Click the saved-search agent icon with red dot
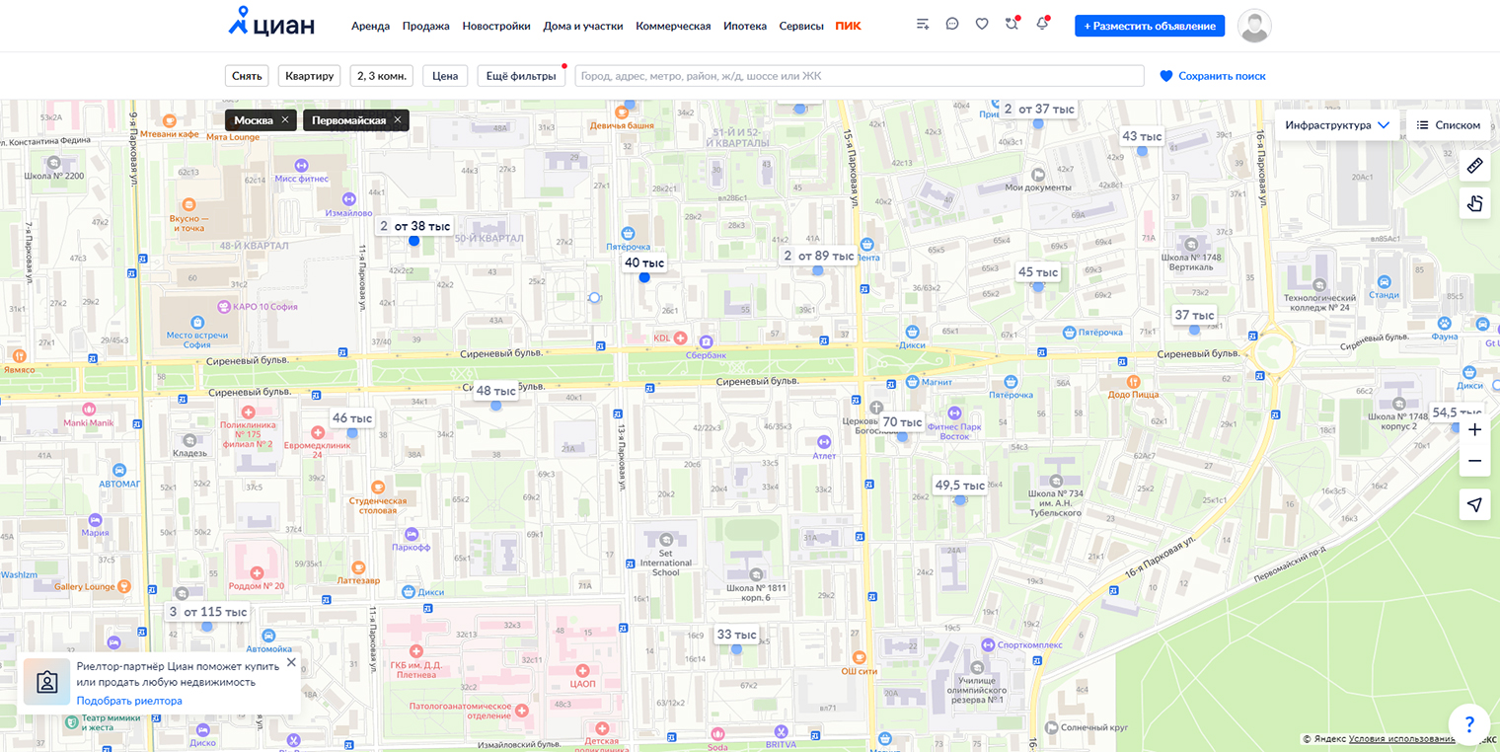 pyautogui.click(x=1012, y=25)
